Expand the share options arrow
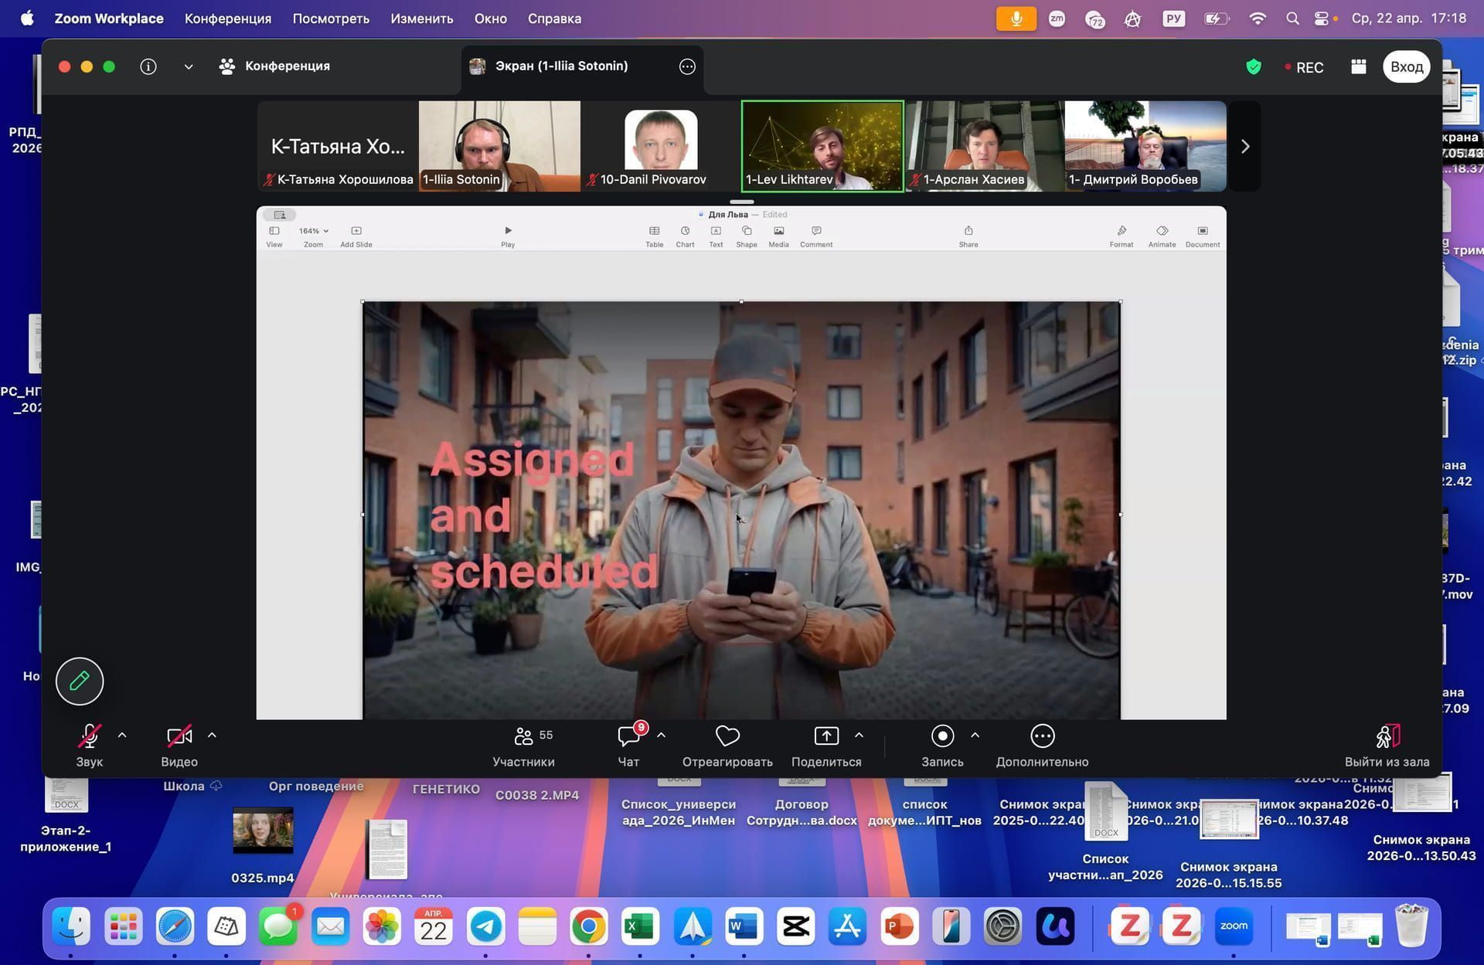 859,736
